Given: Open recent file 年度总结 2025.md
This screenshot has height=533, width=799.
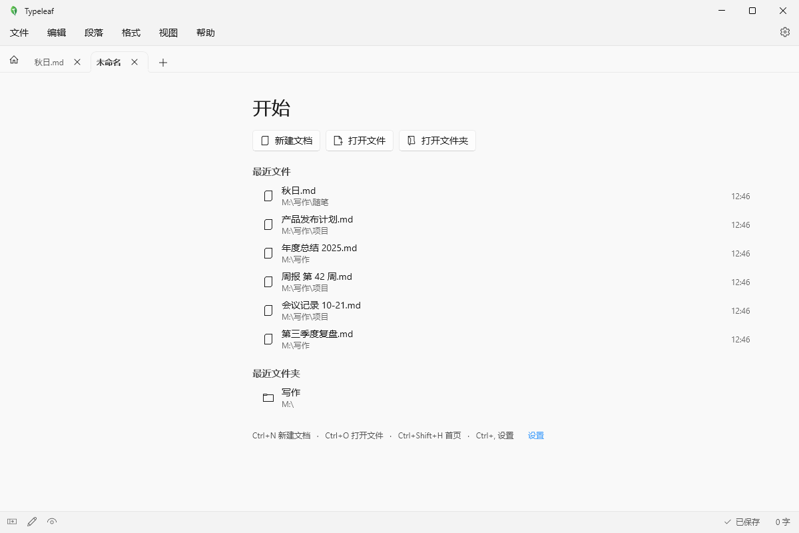Looking at the screenshot, I should pos(507,253).
